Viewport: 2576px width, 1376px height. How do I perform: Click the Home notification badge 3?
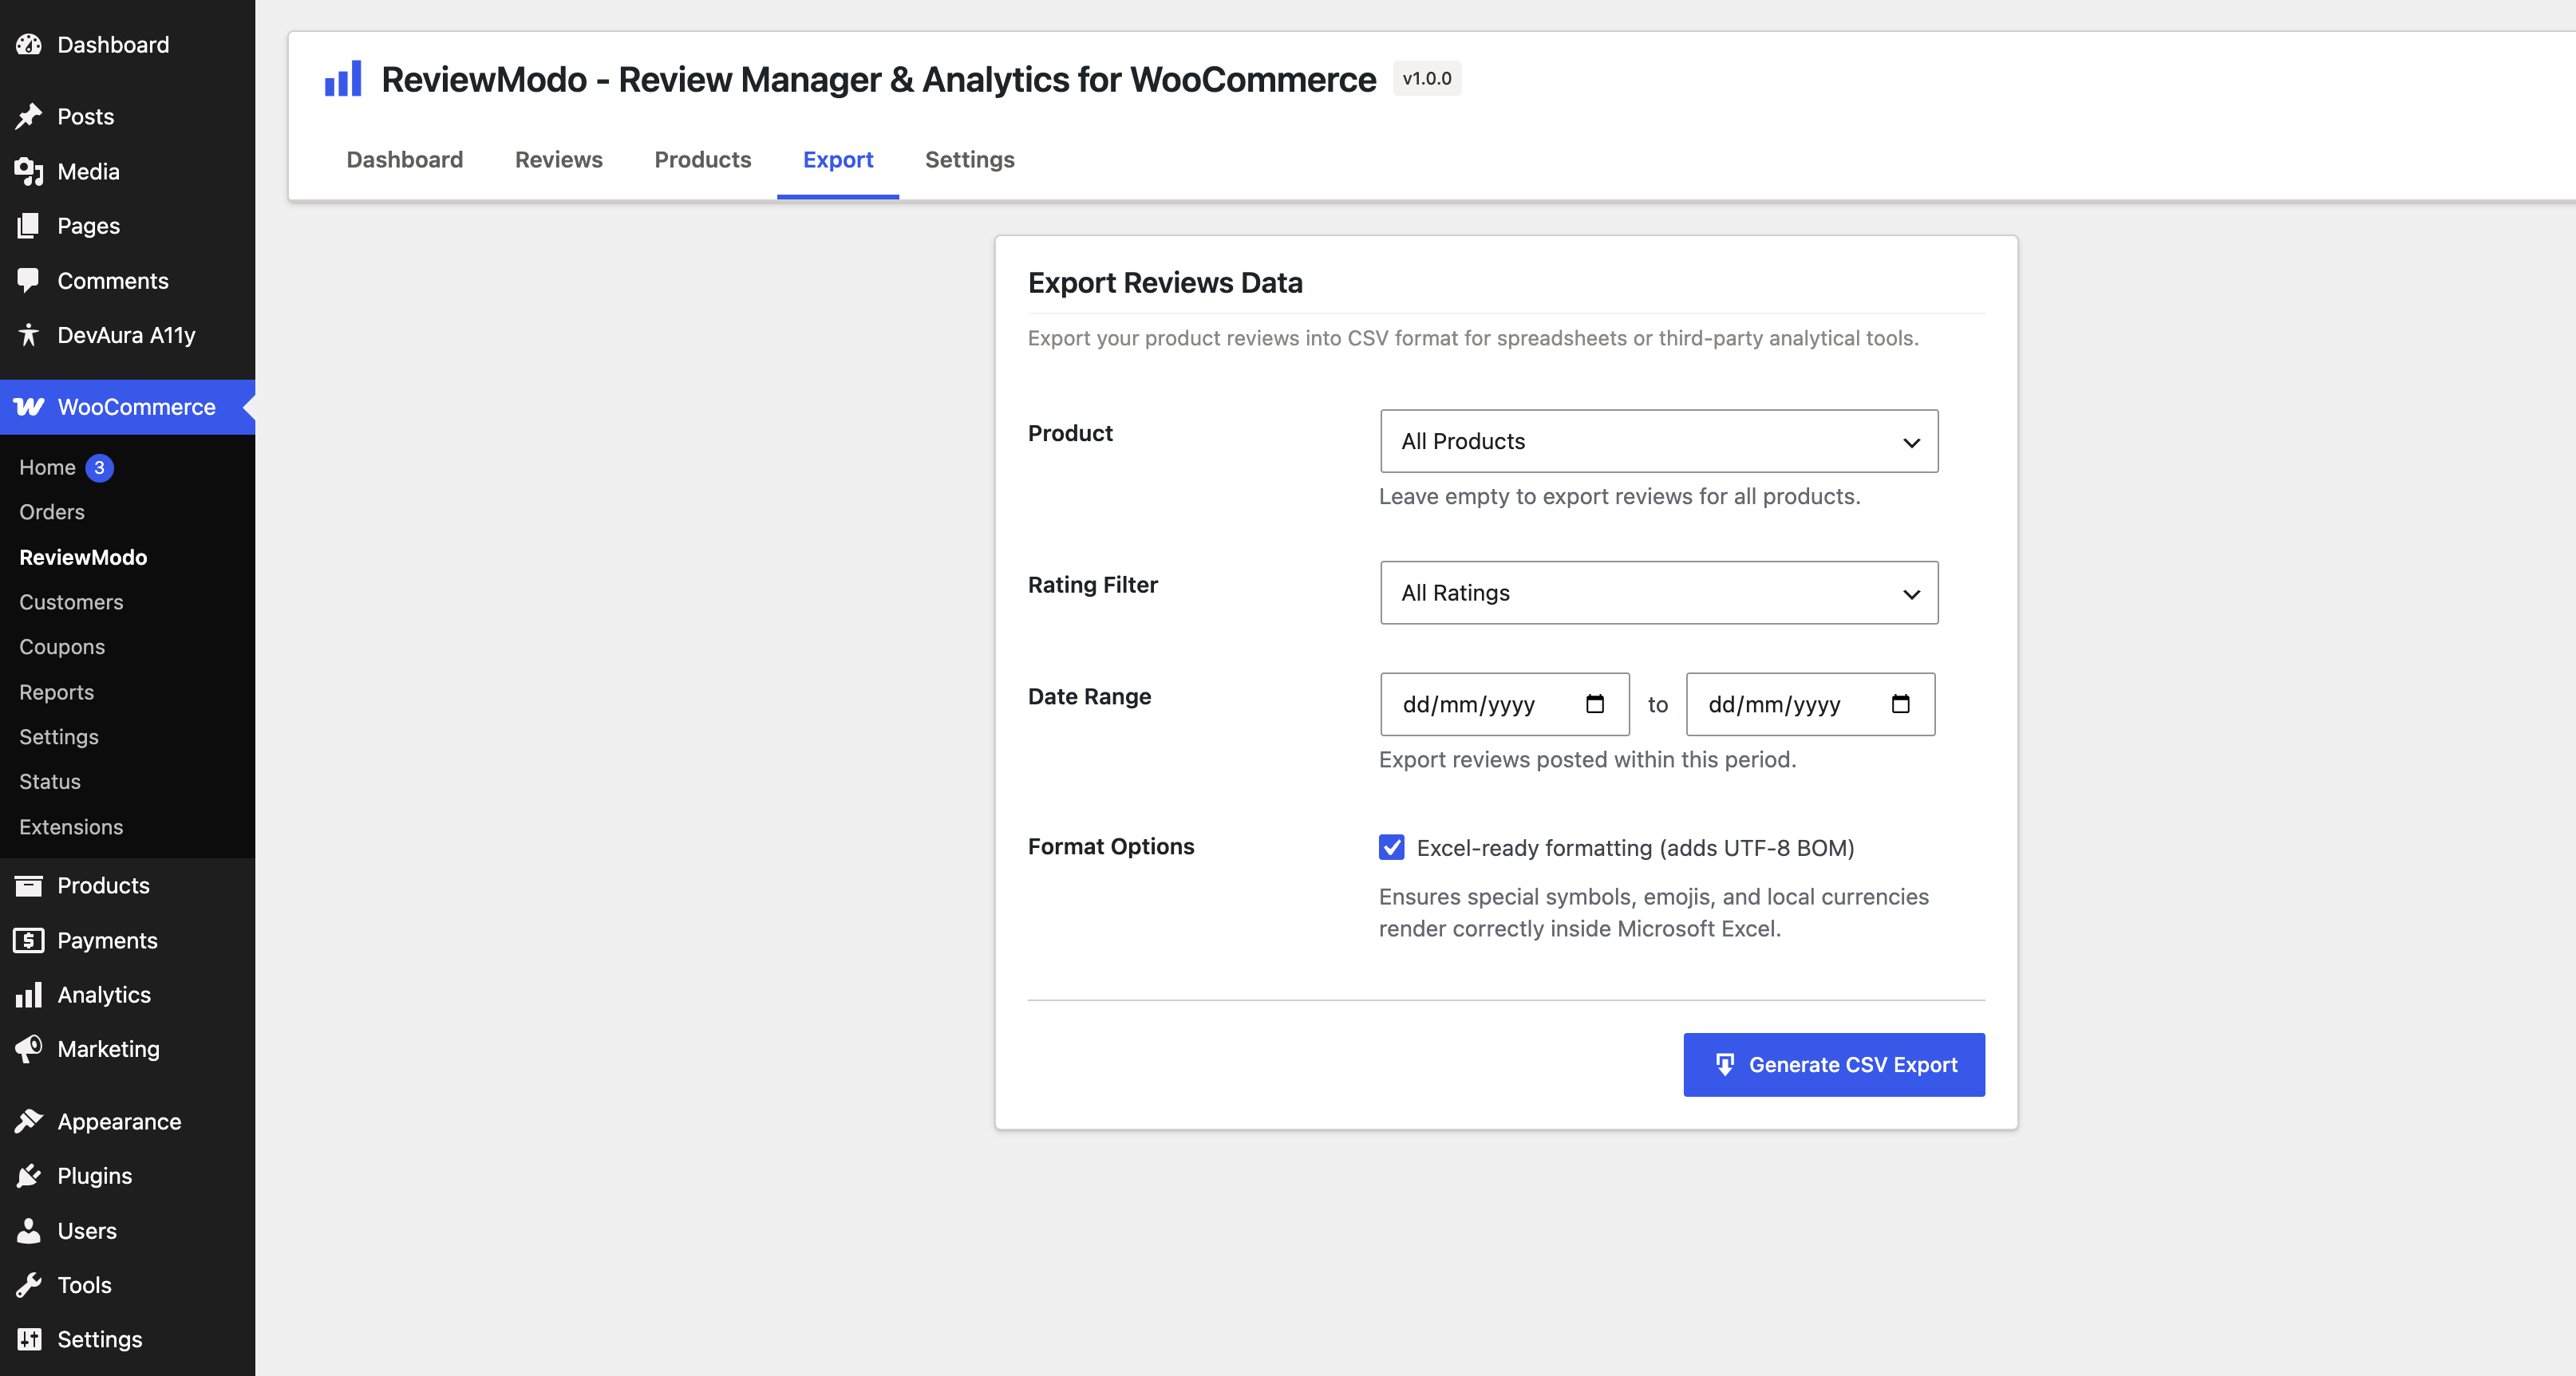99,467
